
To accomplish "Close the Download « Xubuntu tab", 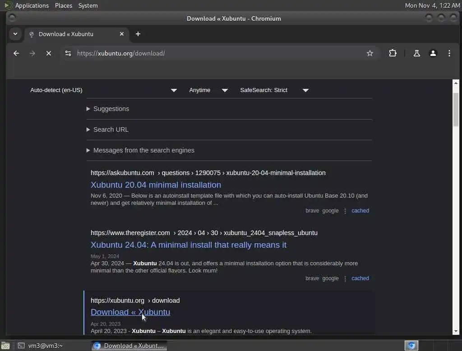I will click(122, 34).
